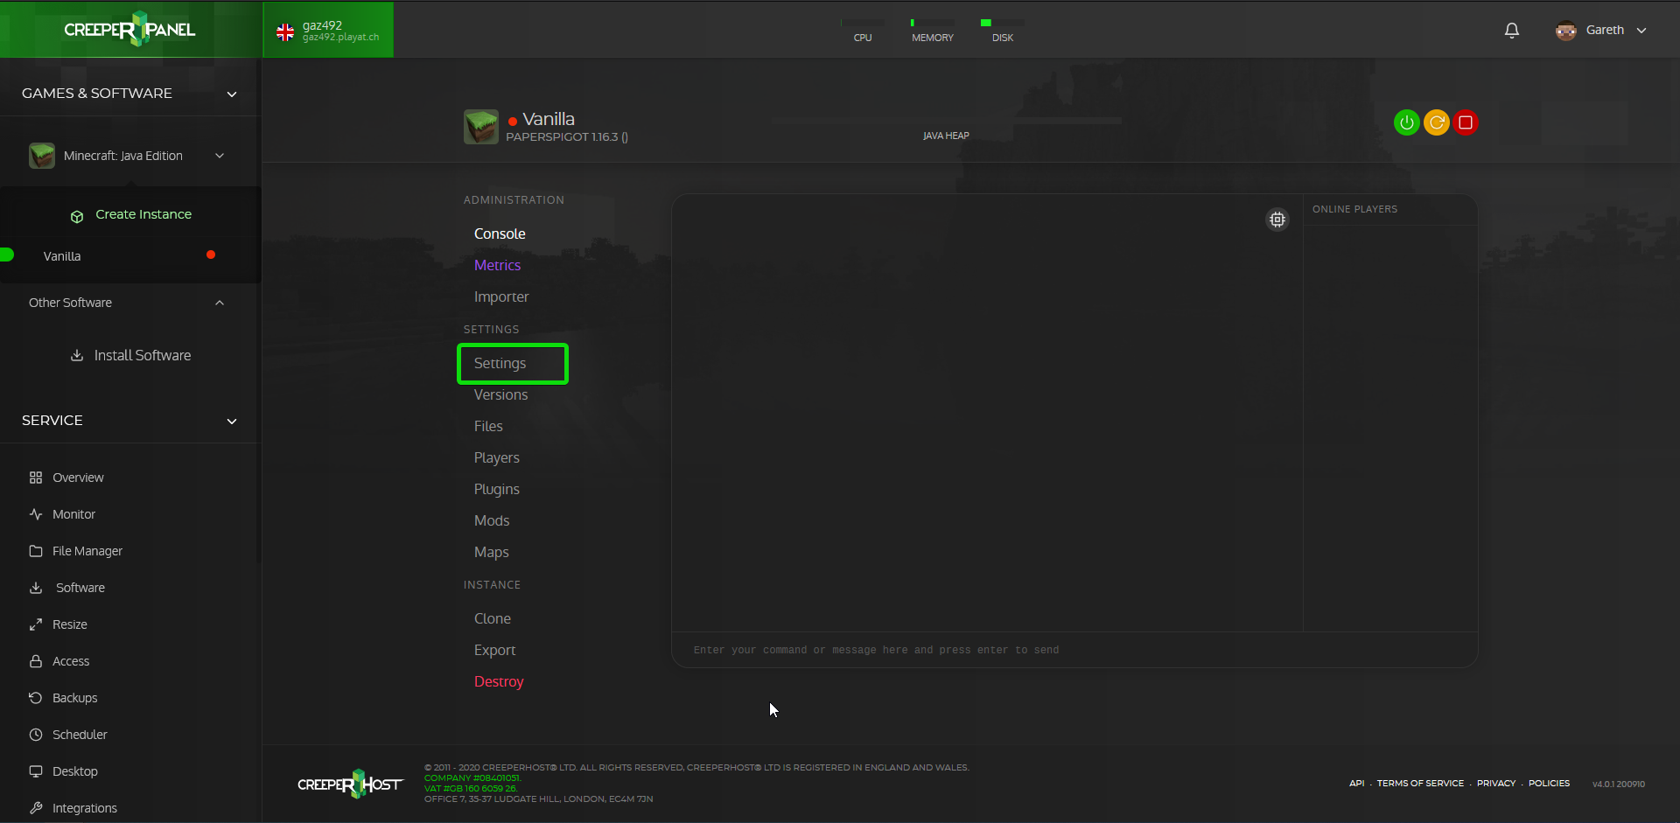Click the Scheduler clock icon
This screenshot has width=1680, height=823.
[x=36, y=735]
